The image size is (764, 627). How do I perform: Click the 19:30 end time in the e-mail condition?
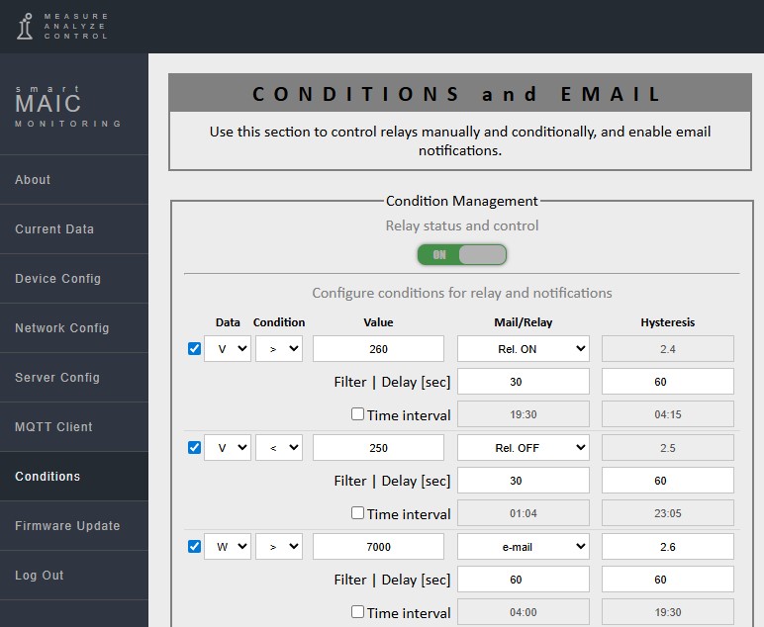(x=668, y=611)
